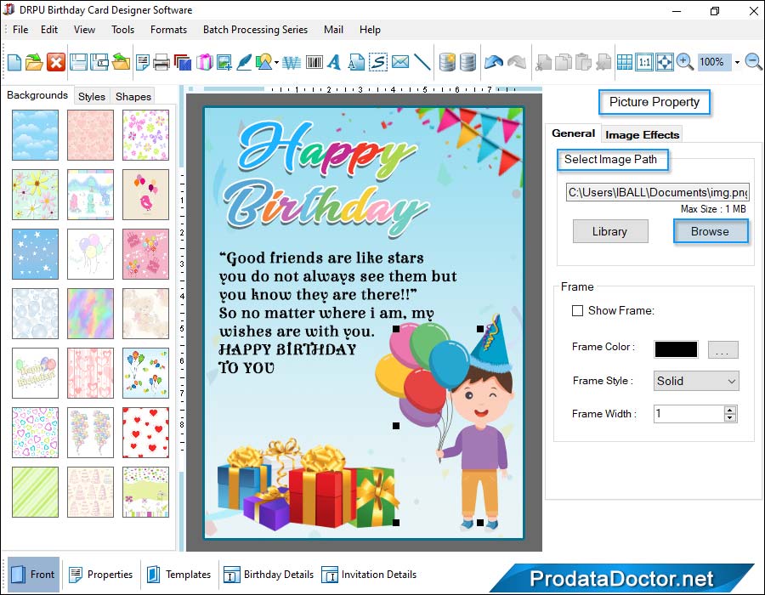Decrease Frame Width with down stepper arrow
Screen dimensions: 765x595
click(730, 418)
